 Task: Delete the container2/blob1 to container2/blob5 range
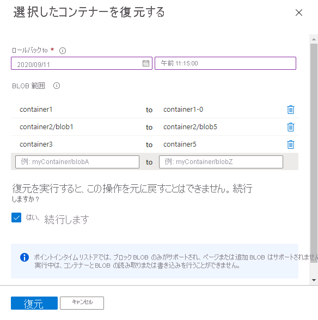point(291,127)
